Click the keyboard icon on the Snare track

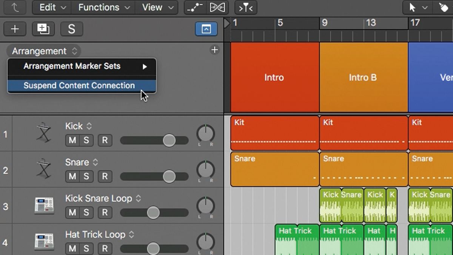pyautogui.click(x=44, y=169)
